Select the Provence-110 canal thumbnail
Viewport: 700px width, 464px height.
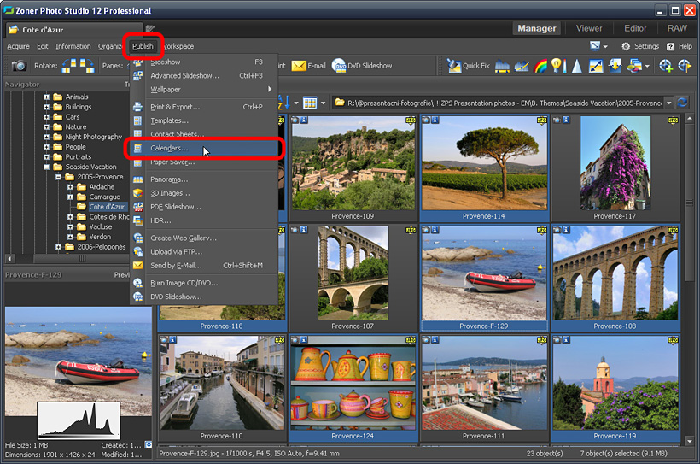point(221,388)
